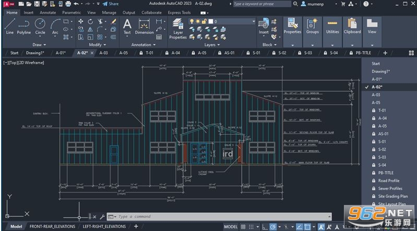Activate the Offset tool
417x231 pixels.
113,37
